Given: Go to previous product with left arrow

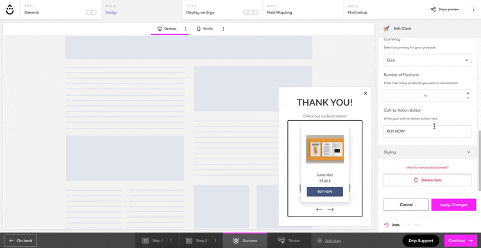Looking at the screenshot, I should (319, 209).
